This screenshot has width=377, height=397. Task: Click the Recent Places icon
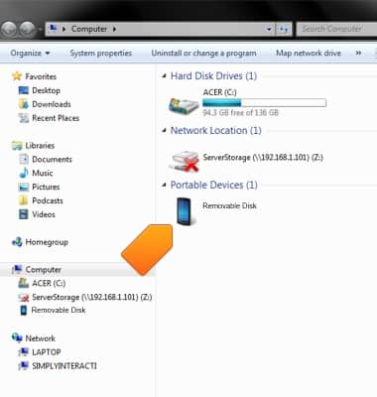coord(24,118)
